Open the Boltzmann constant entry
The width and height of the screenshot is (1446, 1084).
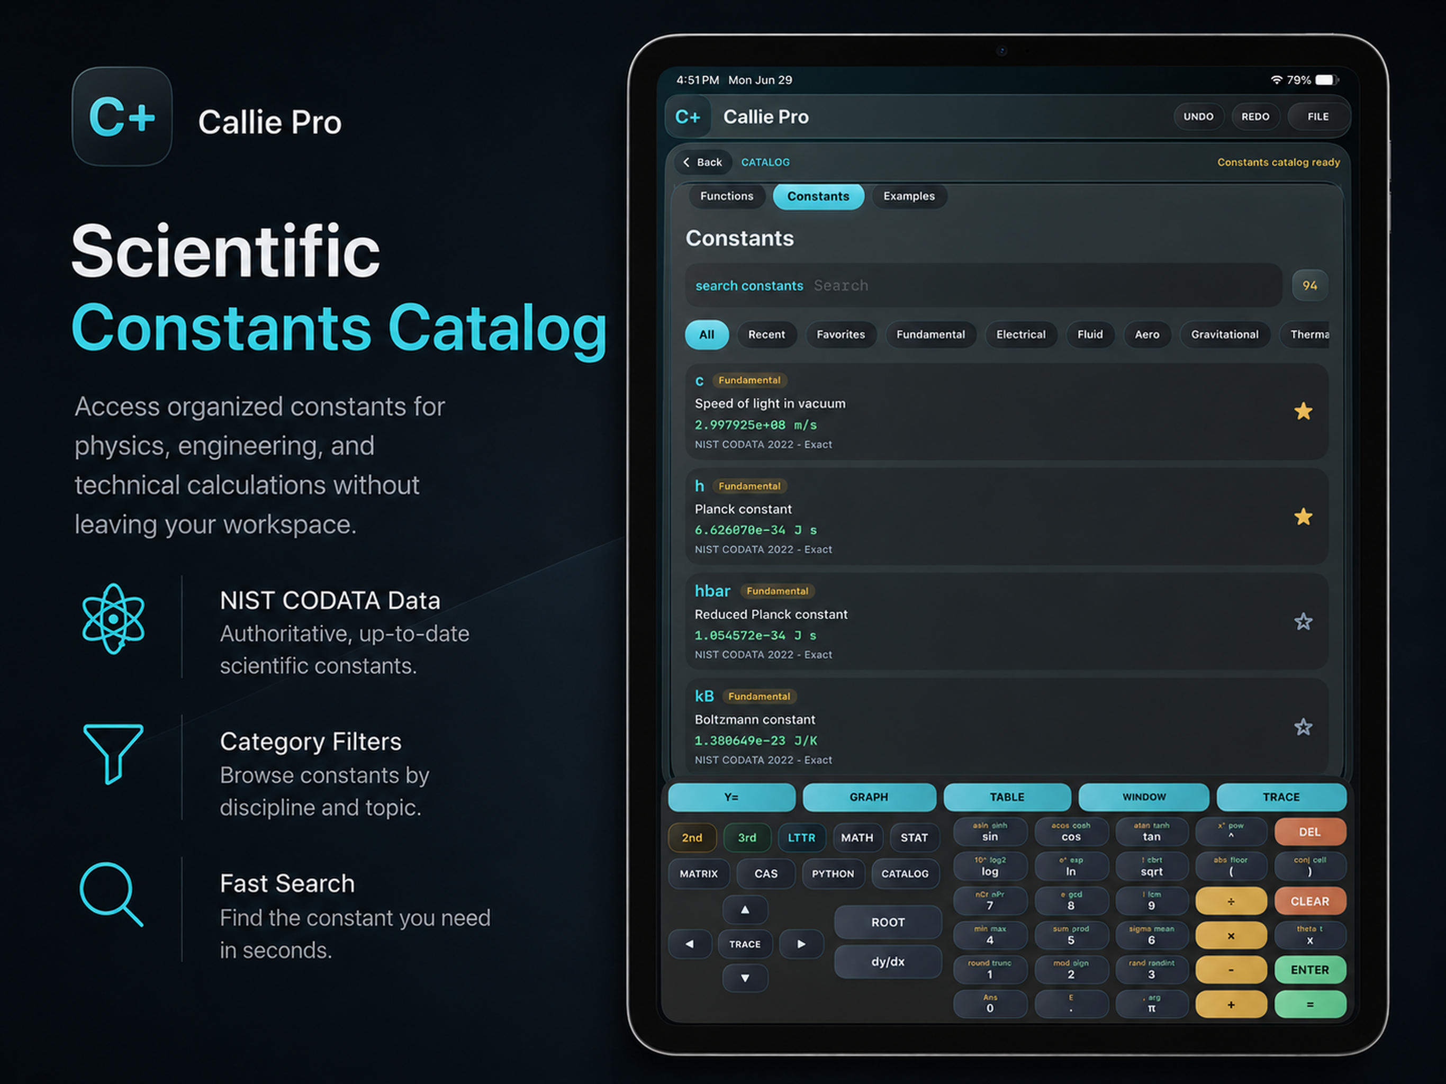click(1007, 727)
